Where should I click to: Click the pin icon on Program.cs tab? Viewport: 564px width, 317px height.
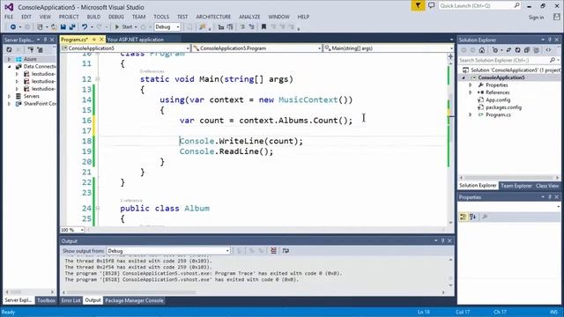pos(94,40)
